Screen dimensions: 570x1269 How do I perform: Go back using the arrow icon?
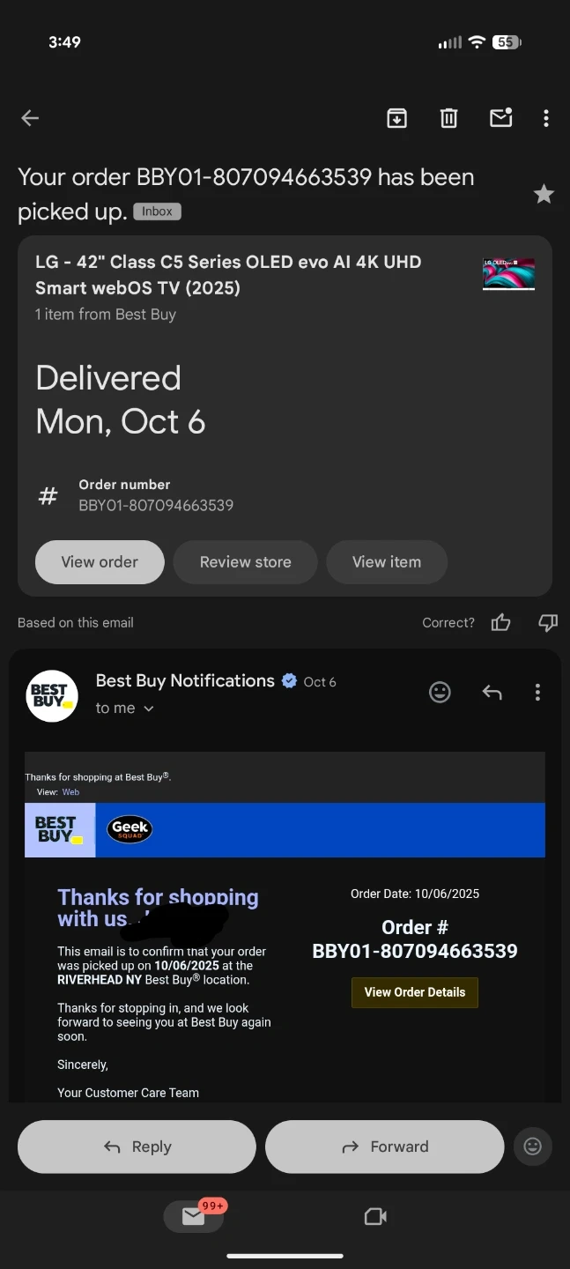pos(30,118)
